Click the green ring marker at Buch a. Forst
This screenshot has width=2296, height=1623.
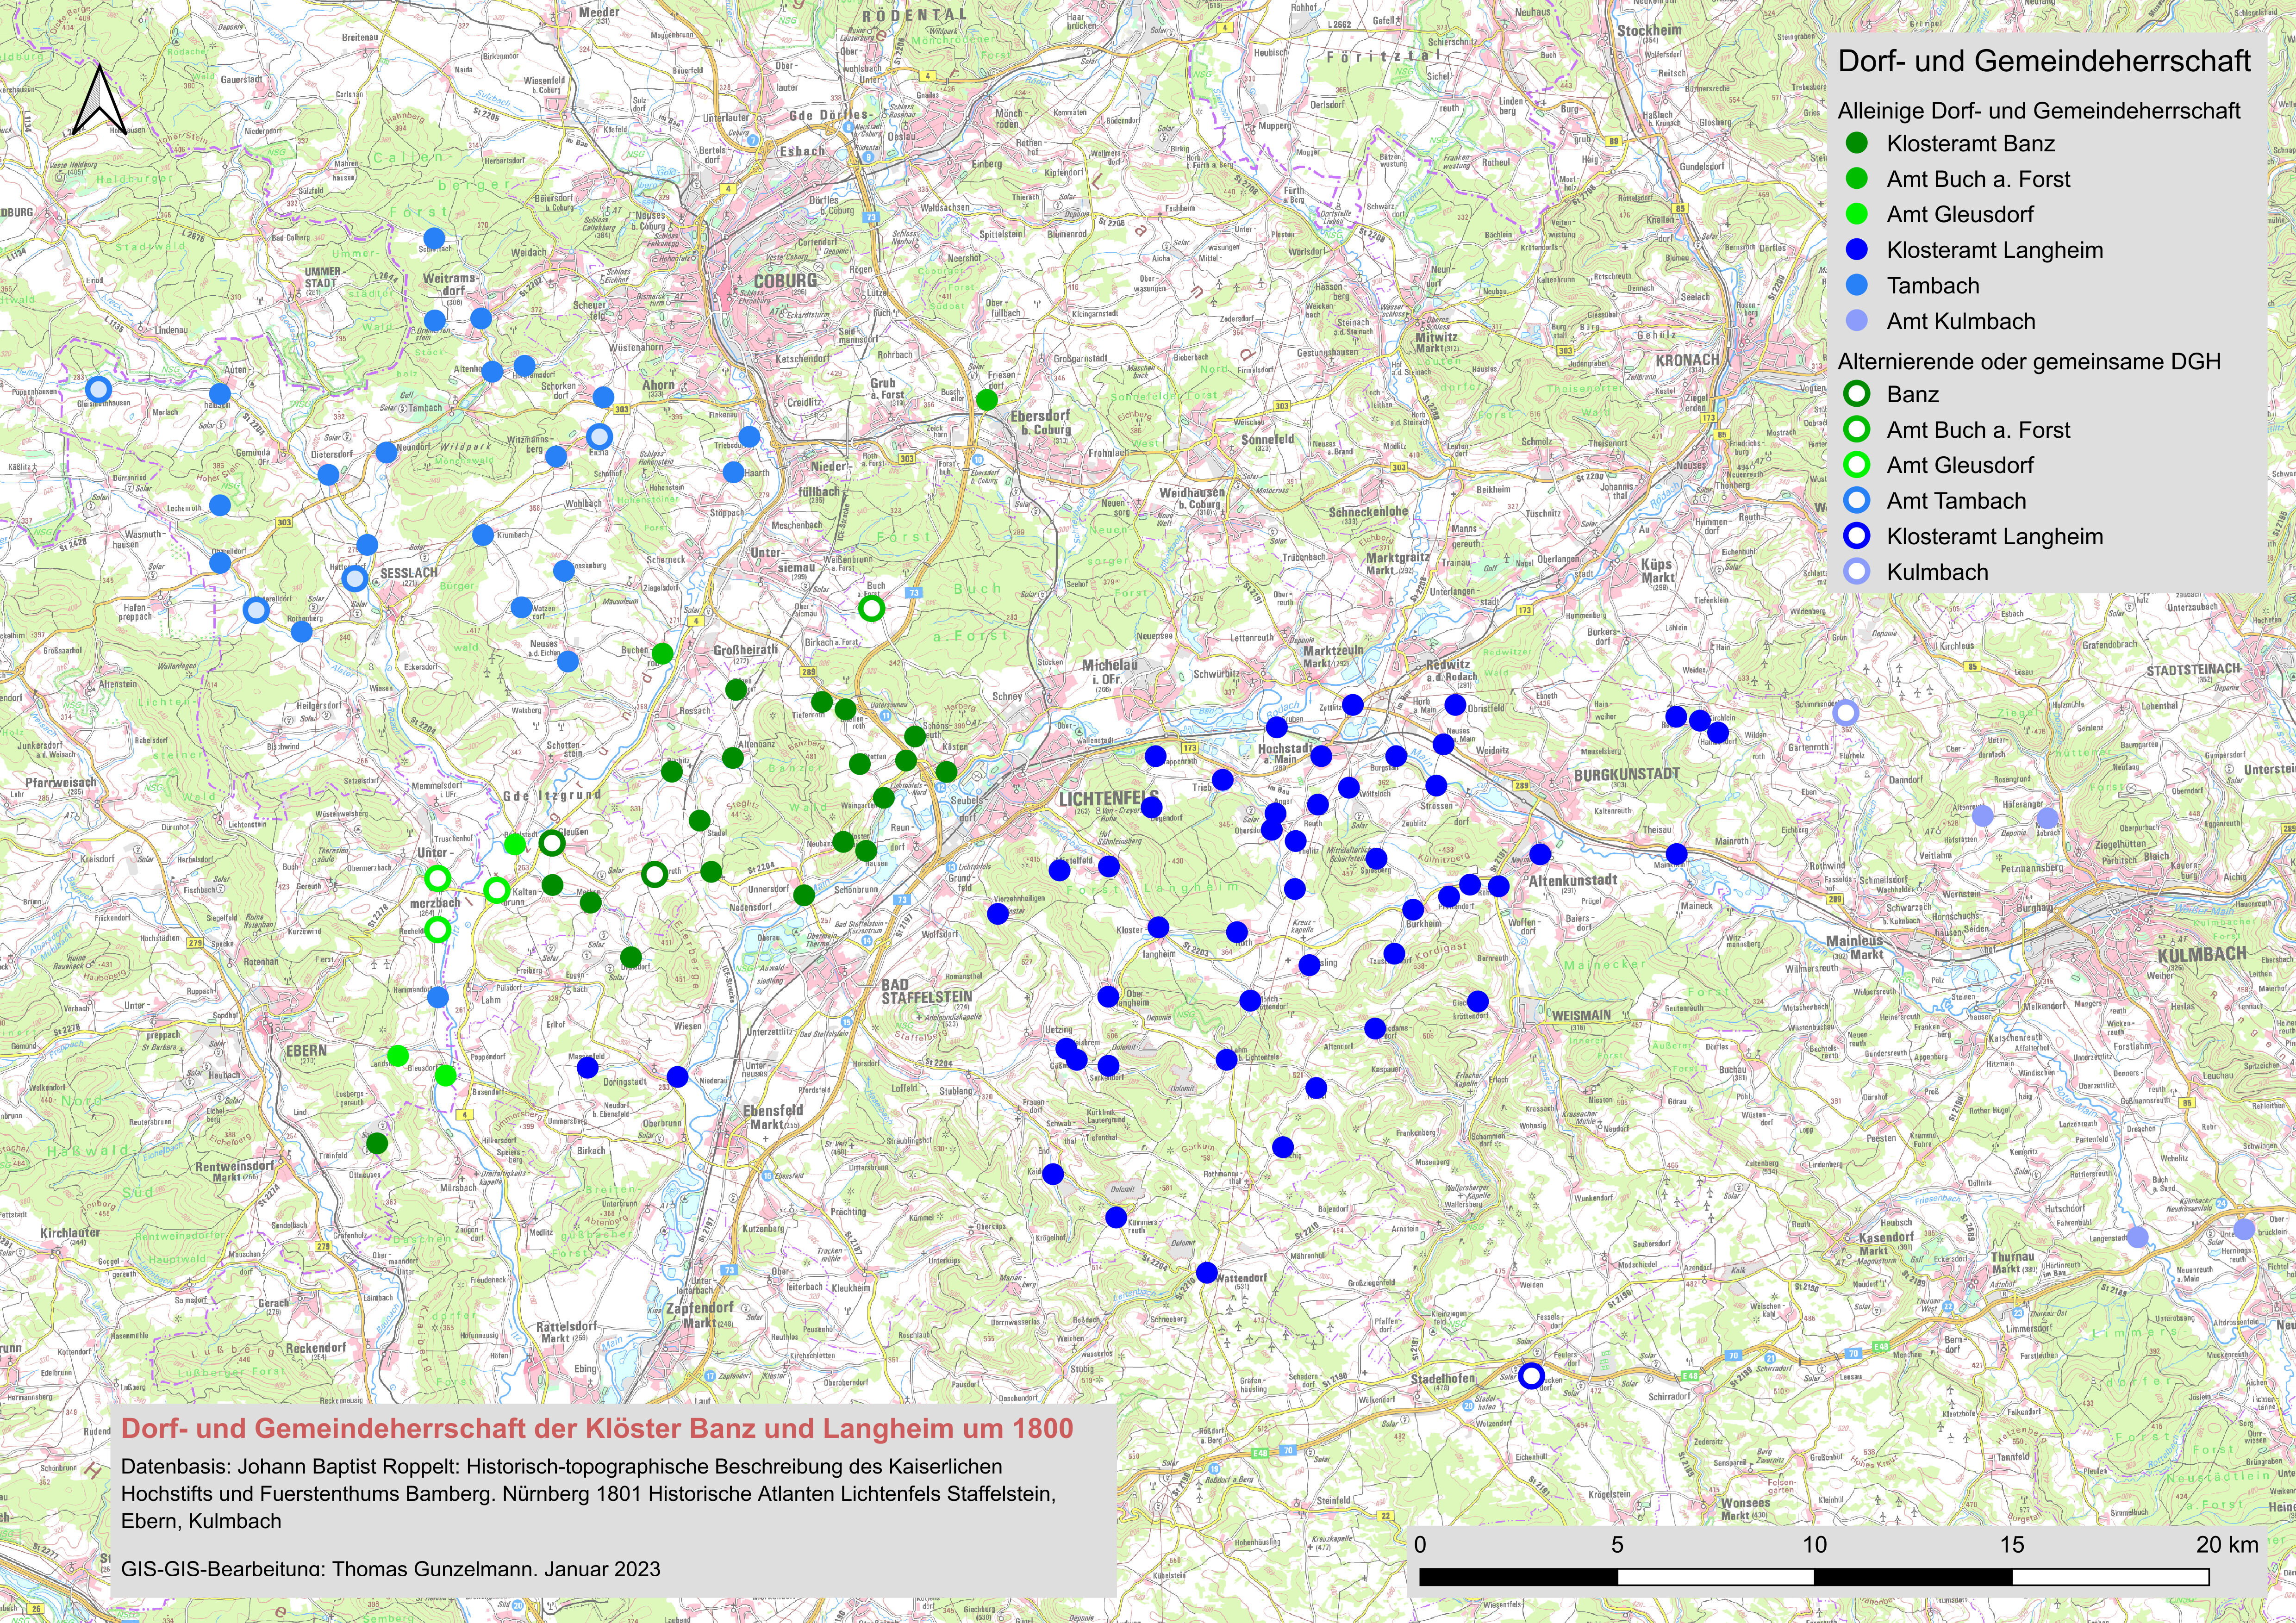click(871, 608)
